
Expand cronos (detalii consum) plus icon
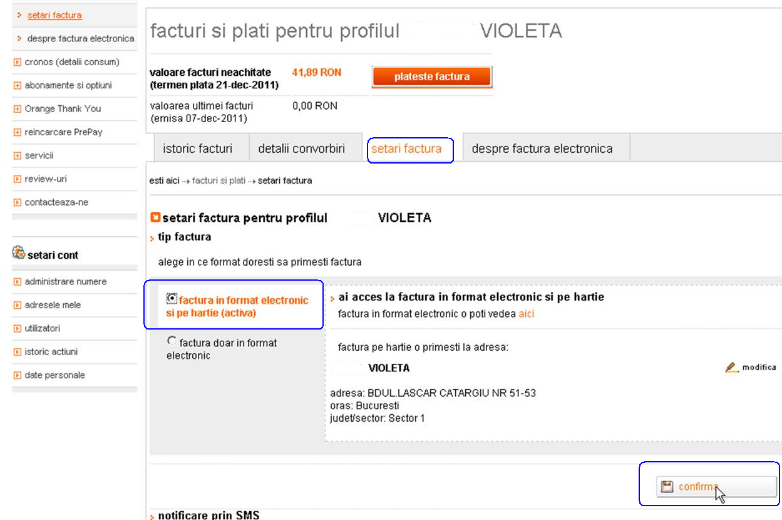click(18, 62)
